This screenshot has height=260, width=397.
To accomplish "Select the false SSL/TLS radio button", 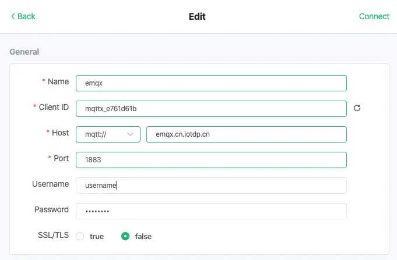I will 125,236.
